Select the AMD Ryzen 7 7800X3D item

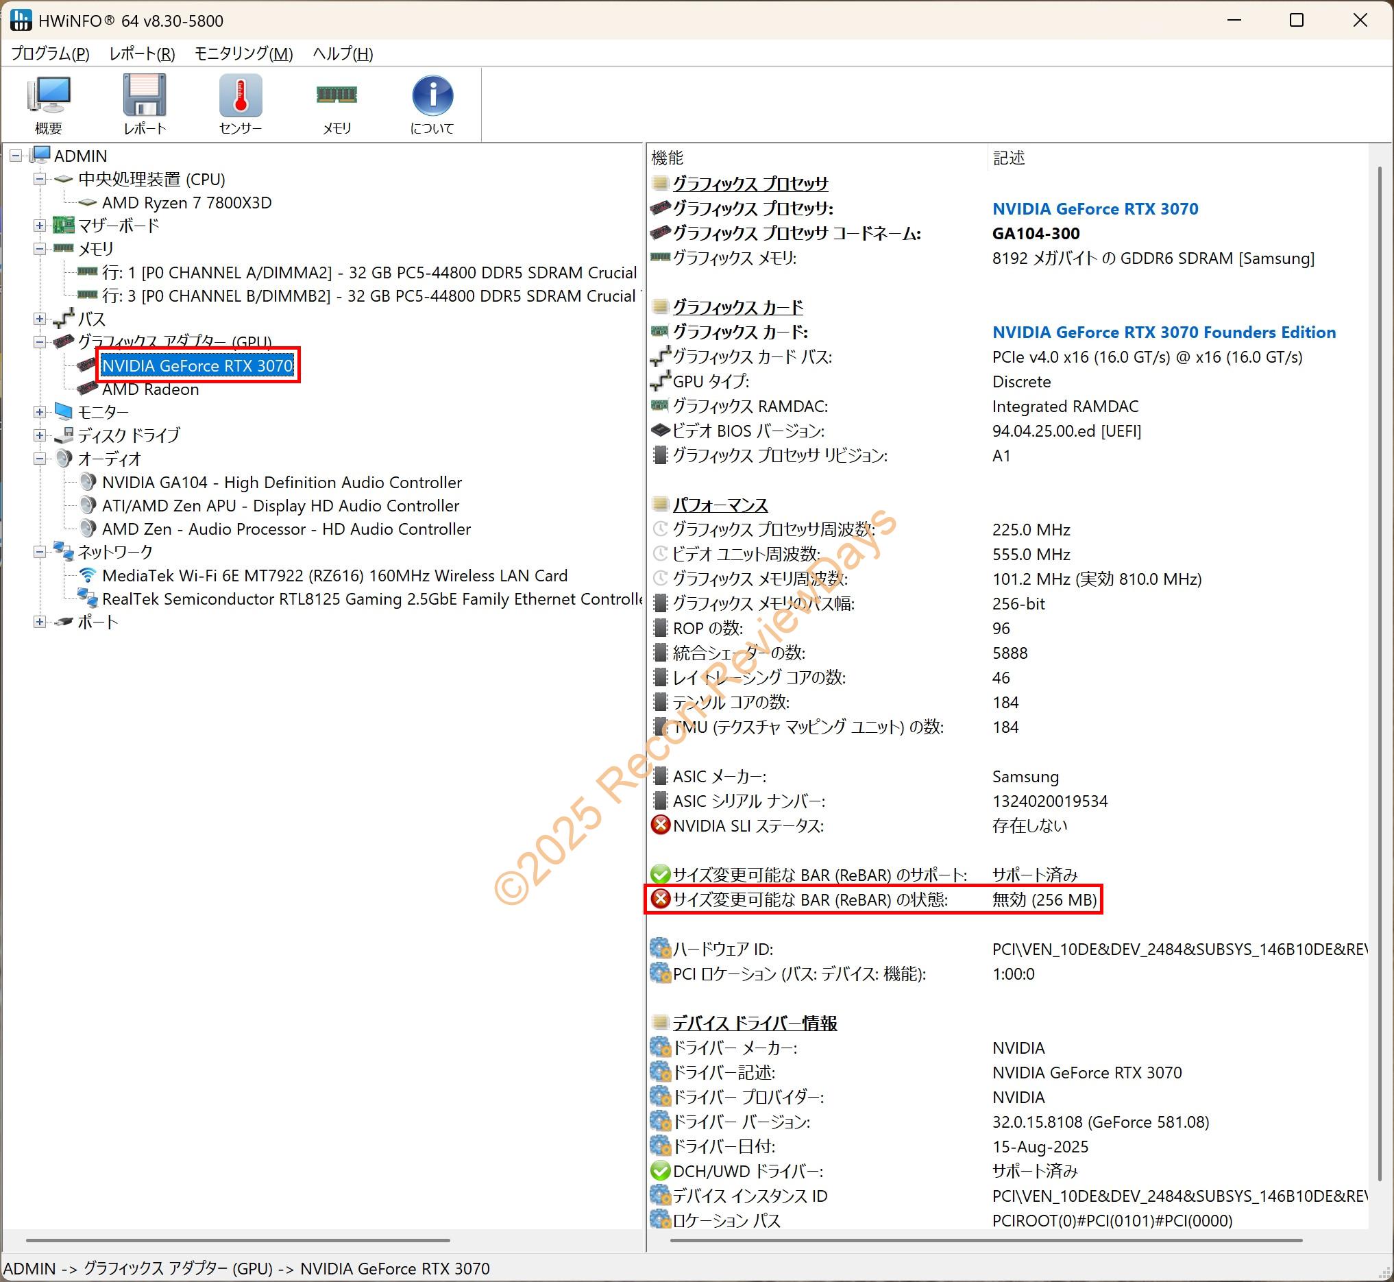[186, 203]
